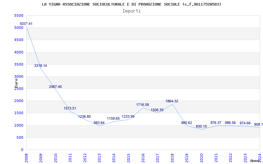Click the data label 980.62
The width and height of the screenshot is (263, 164).
tap(186, 123)
